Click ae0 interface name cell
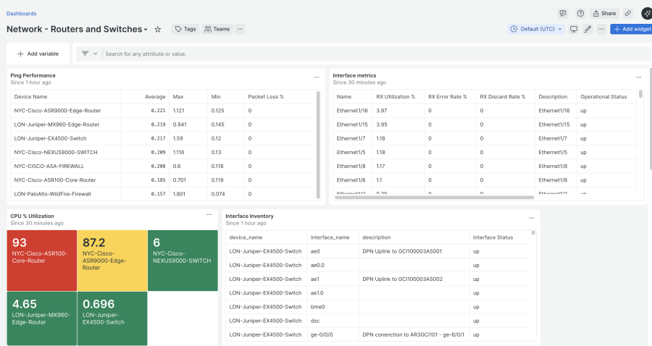 [x=315, y=251]
